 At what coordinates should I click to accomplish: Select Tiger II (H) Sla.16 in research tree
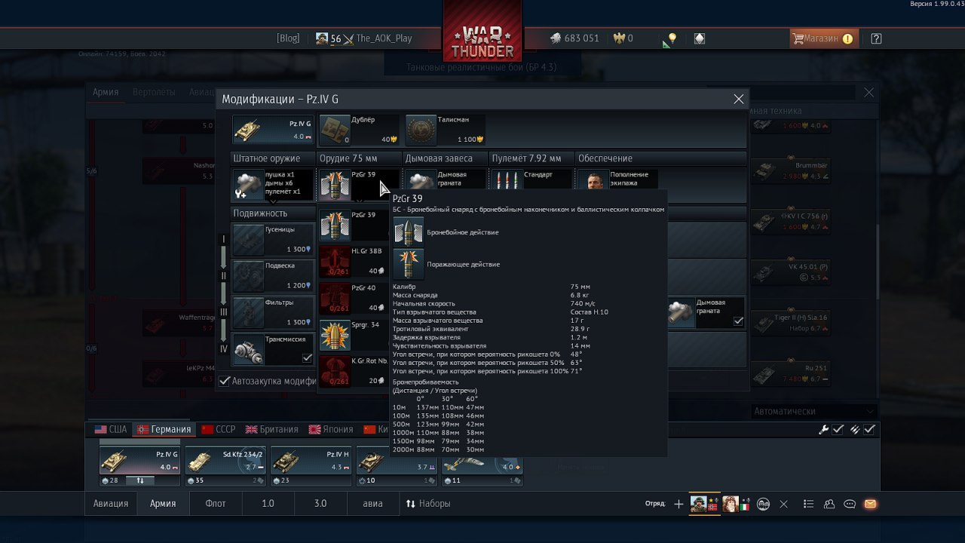tap(792, 323)
